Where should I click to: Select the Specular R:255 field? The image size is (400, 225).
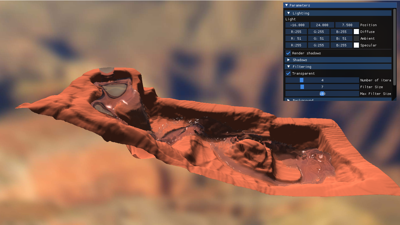[296, 45]
